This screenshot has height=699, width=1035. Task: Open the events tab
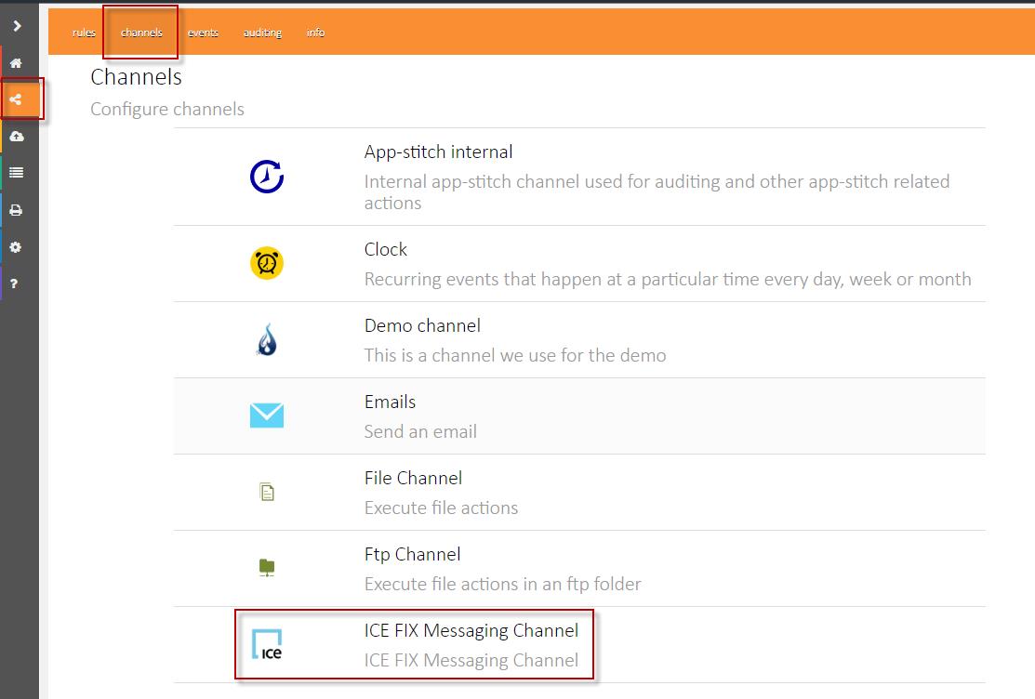(x=203, y=33)
